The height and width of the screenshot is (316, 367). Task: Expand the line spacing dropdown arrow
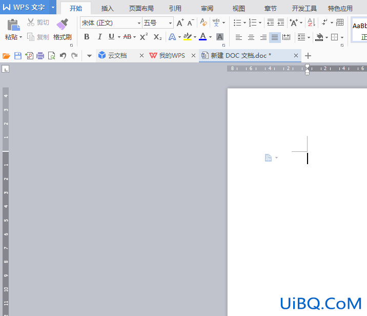coord(309,37)
